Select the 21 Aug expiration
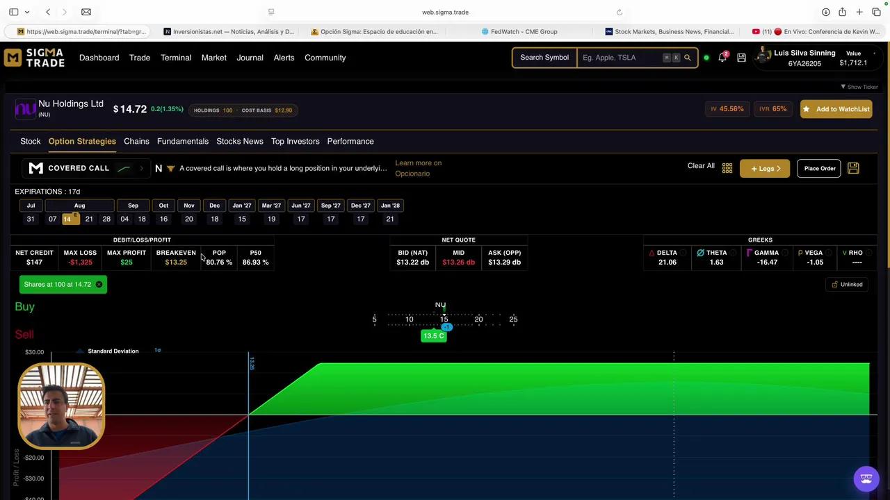This screenshot has width=890, height=500. 89,219
